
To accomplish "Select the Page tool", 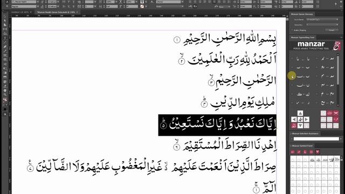I will pos(5,25).
